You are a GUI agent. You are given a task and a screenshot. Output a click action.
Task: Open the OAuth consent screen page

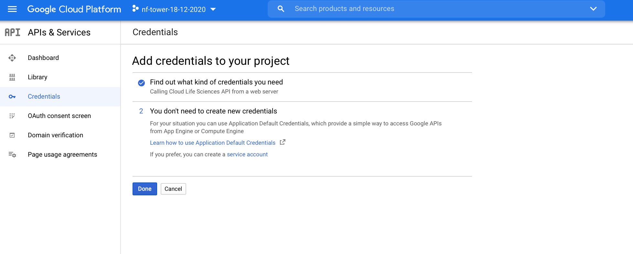59,116
